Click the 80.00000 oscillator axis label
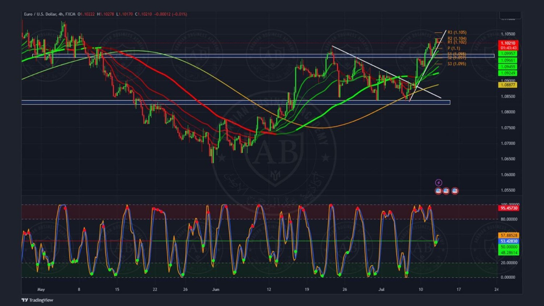 pyautogui.click(x=509, y=219)
